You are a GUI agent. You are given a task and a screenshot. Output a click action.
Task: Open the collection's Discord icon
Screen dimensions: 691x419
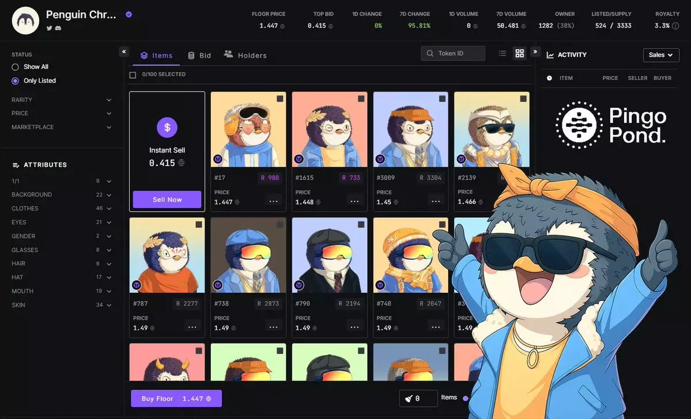click(58, 28)
